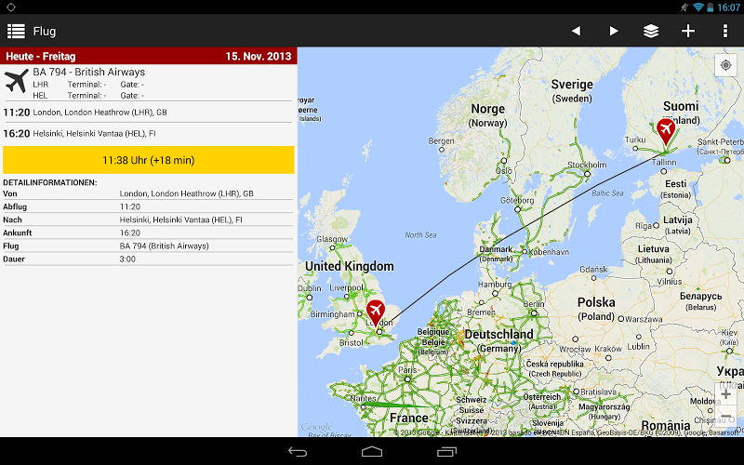Open the list menu icon beside Flug
Viewport: 744px width, 465px height.
point(16,32)
